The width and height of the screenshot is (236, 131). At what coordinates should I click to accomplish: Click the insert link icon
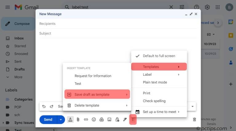(86, 119)
